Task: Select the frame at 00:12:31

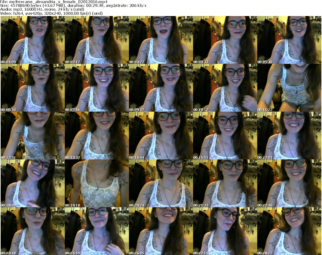Action: pyautogui.click(x=33, y=136)
